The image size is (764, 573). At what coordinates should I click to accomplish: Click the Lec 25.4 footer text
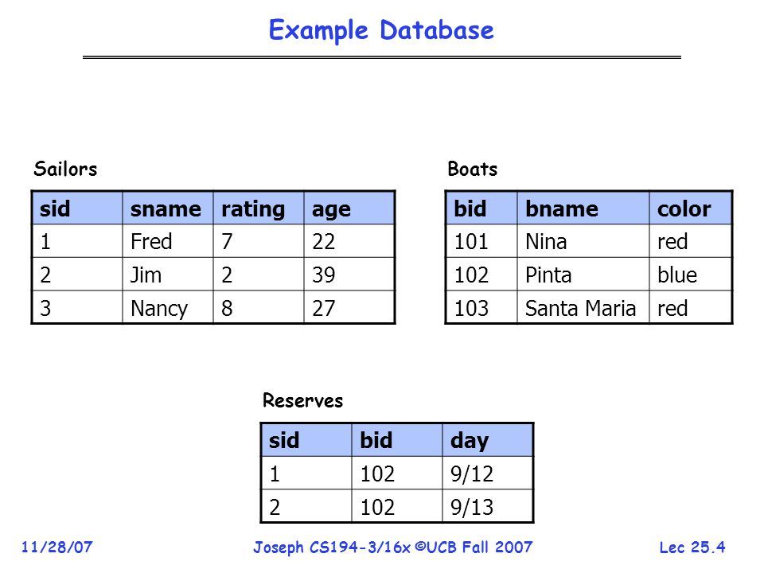click(692, 548)
